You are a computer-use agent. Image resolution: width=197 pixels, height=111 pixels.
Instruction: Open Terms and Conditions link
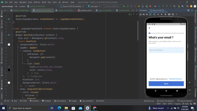[175, 79]
